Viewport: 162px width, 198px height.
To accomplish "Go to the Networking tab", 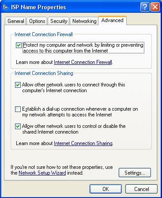I will pyautogui.click(x=84, y=21).
